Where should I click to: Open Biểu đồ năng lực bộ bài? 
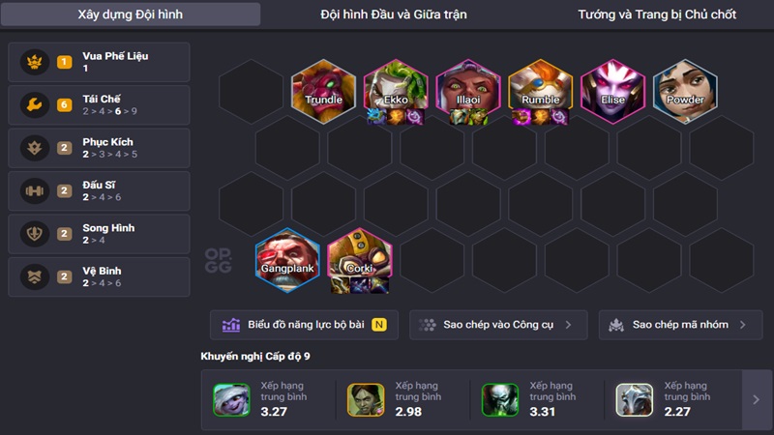click(x=304, y=325)
